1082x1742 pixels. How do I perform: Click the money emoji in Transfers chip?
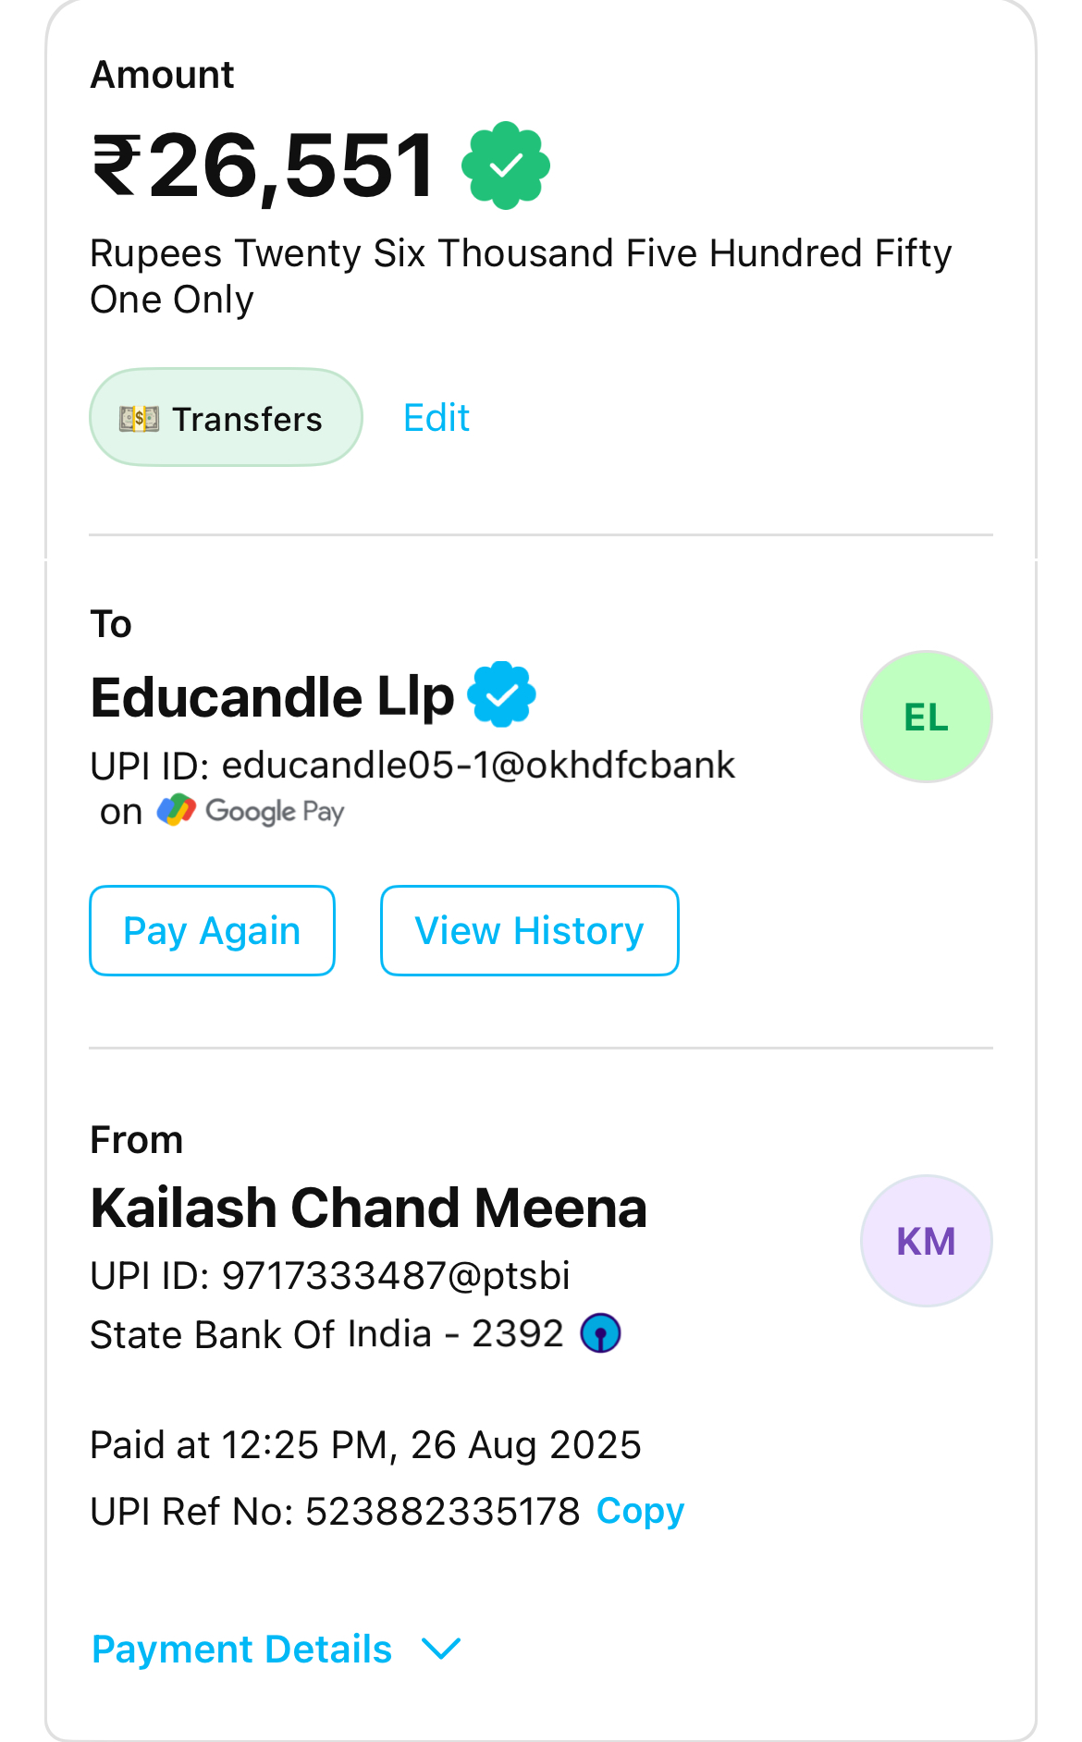[x=139, y=419]
